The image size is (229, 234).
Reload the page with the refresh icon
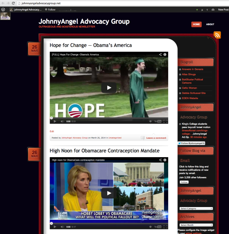[x=13, y=3]
